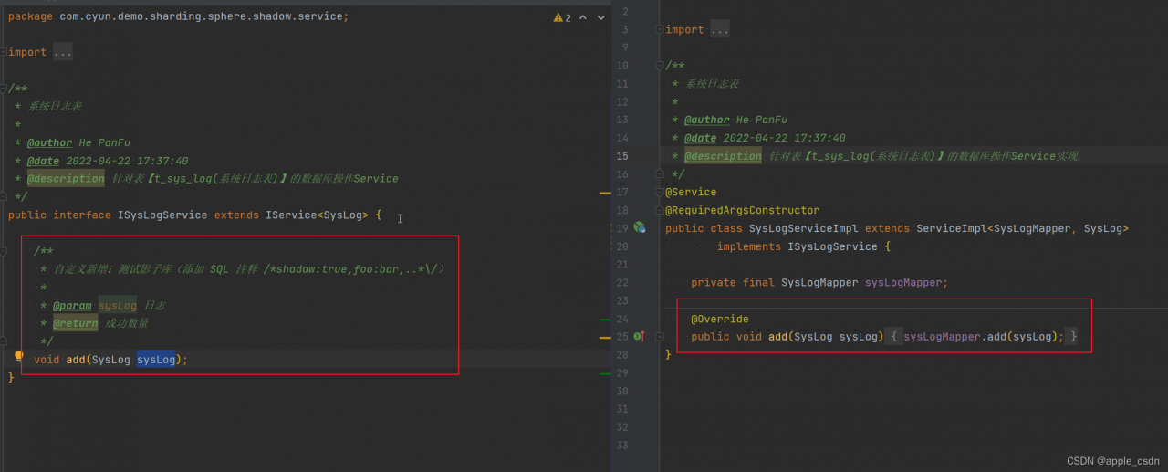Collapse the interface Javadoc comment in left editor
The height and width of the screenshot is (472, 1168).
[x=4, y=89]
